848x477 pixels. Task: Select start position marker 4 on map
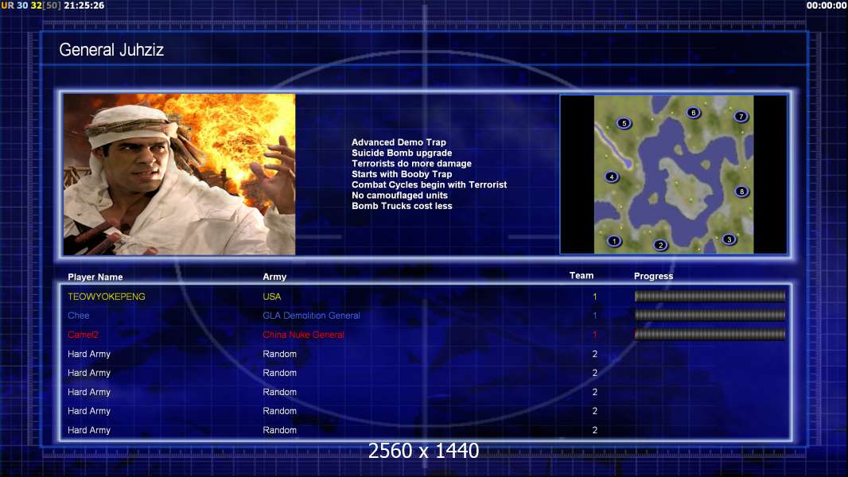(612, 176)
